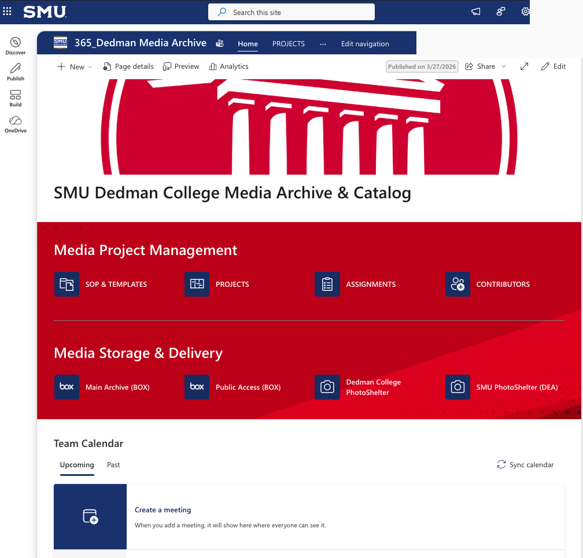Image resolution: width=583 pixels, height=558 pixels.
Task: Open the 365_Dedman Media Archive site title
Action: pyautogui.click(x=140, y=43)
